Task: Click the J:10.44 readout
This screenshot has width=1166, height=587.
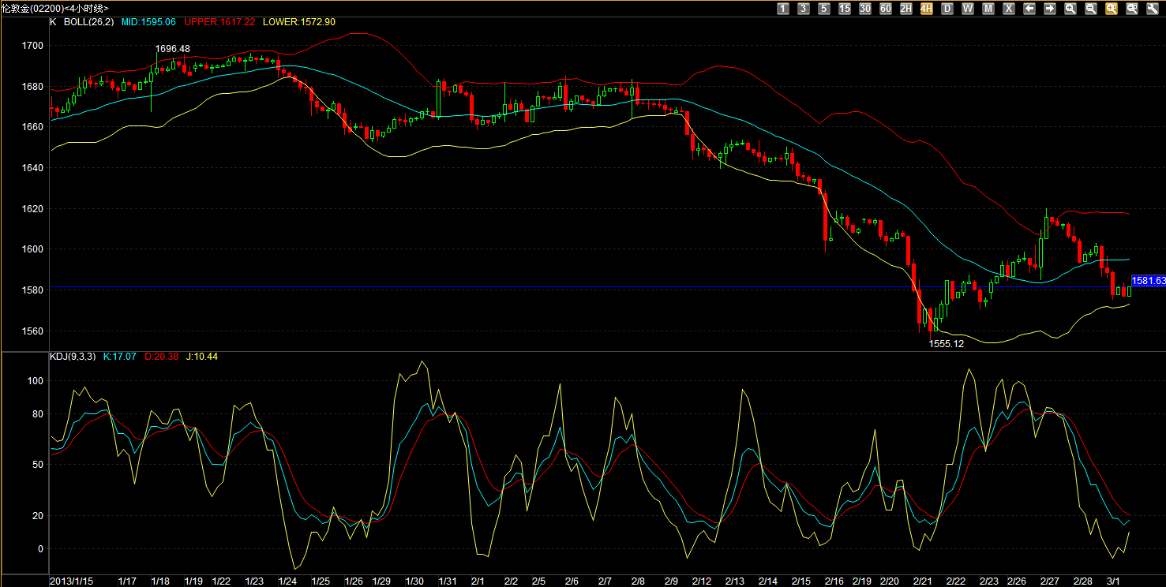Action: (x=201, y=357)
